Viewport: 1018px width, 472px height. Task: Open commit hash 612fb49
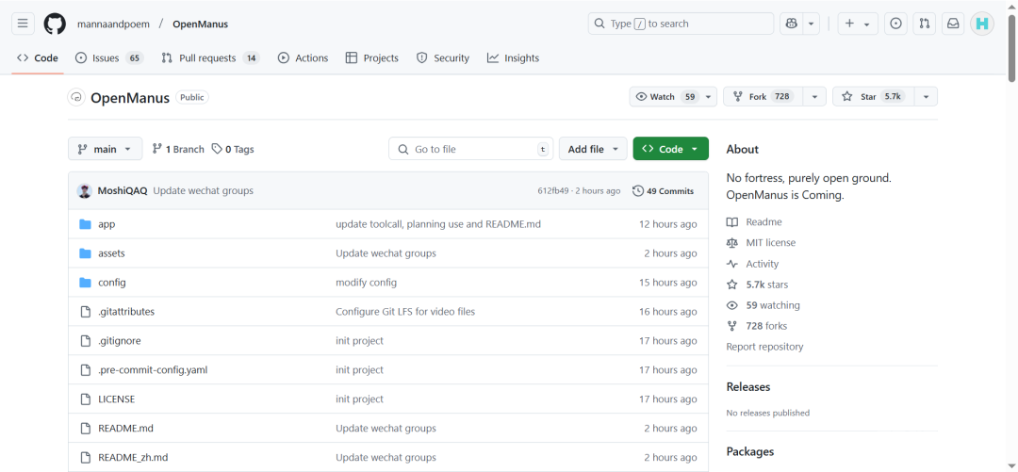tap(553, 191)
